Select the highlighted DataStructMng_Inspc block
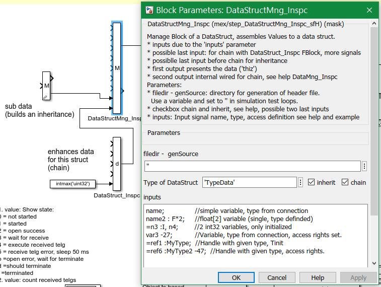The image size is (381, 287). pos(117,68)
